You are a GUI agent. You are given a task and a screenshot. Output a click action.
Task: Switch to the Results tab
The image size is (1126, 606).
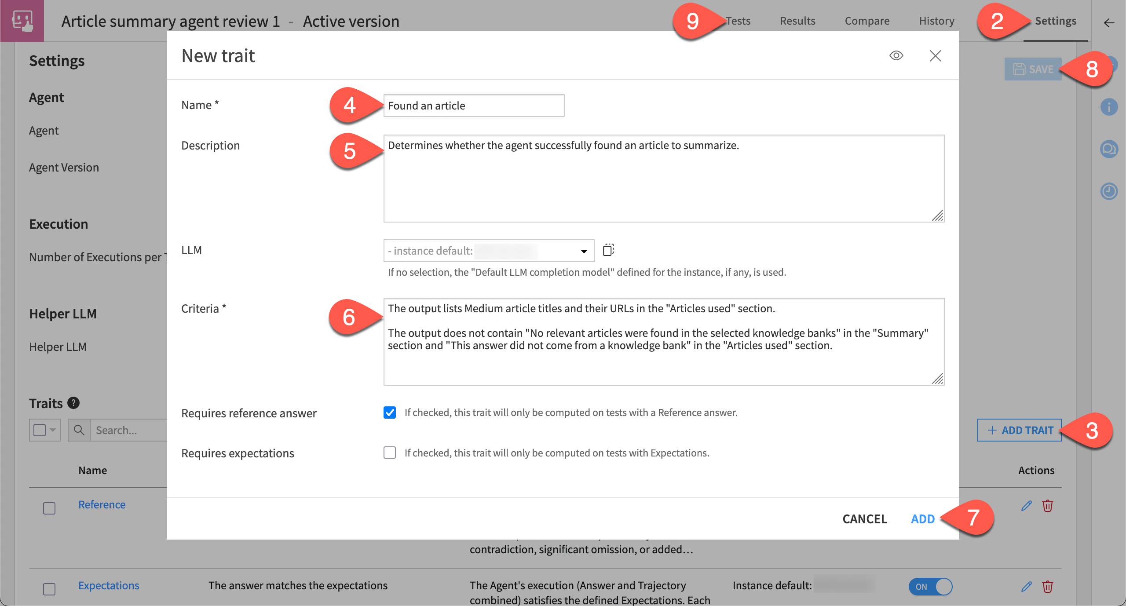[x=797, y=21]
